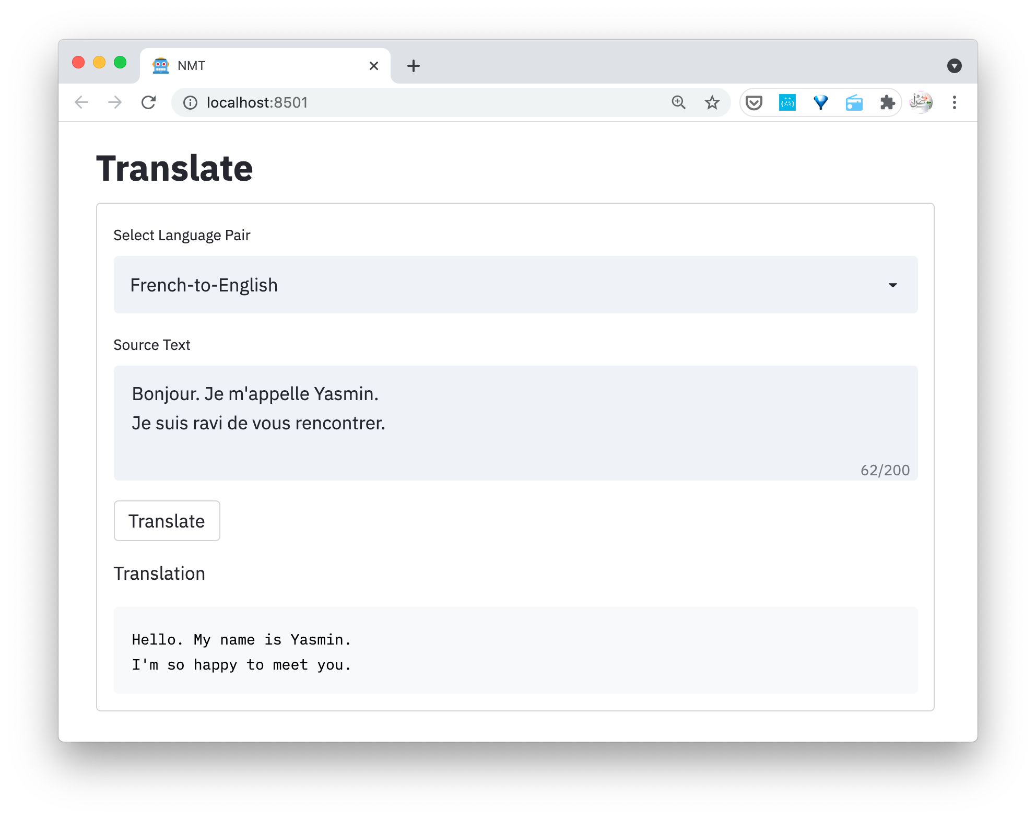Open the blue radio extension icon
Image resolution: width=1036 pixels, height=819 pixels.
click(854, 102)
